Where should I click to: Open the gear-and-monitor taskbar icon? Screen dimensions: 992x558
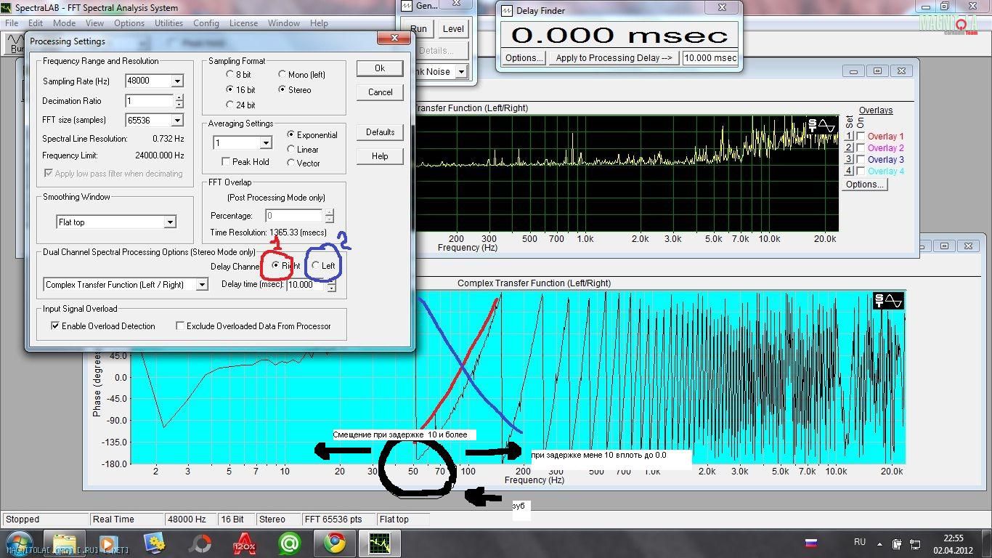pyautogui.click(x=154, y=543)
